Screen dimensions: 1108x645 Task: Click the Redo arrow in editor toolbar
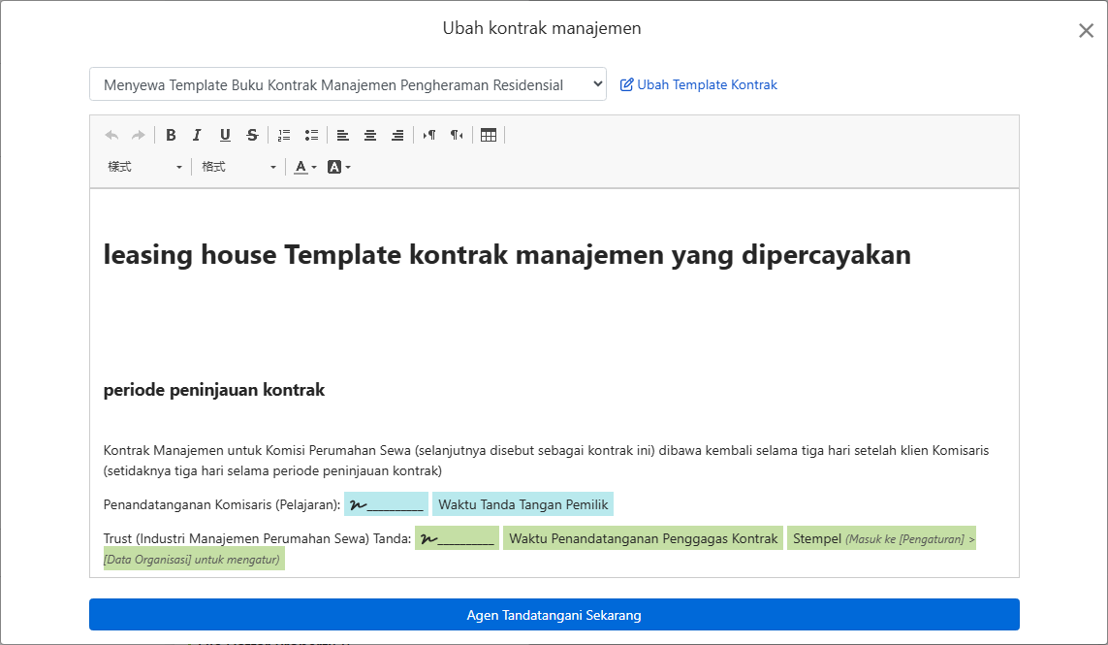pos(139,135)
